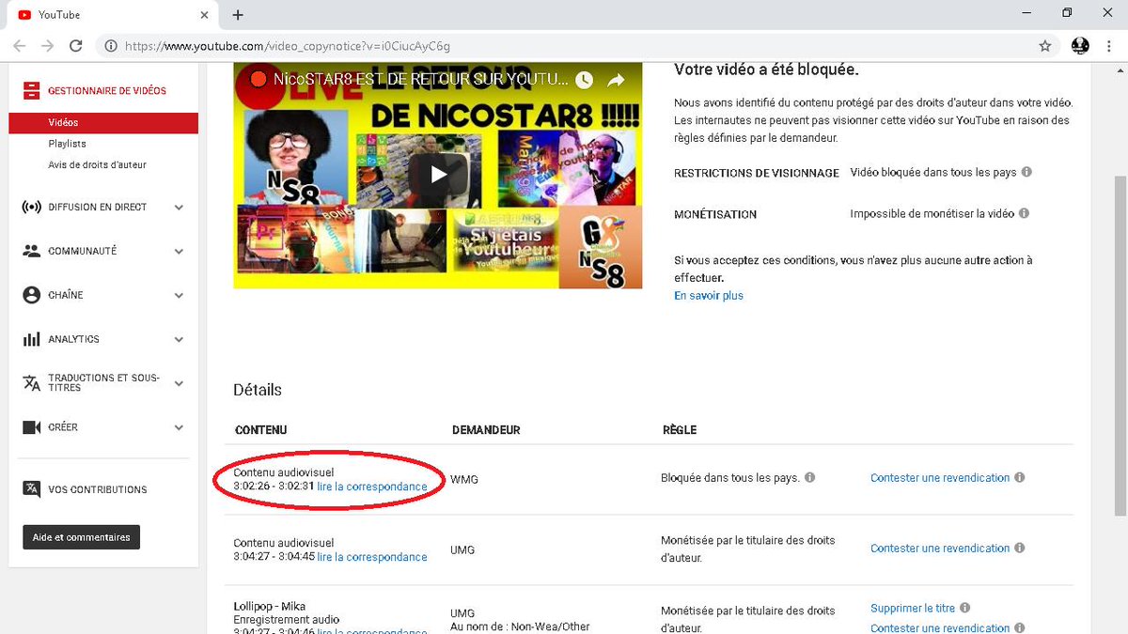Image resolution: width=1128 pixels, height=634 pixels.
Task: Click the site info icon in address bar
Action: (111, 45)
